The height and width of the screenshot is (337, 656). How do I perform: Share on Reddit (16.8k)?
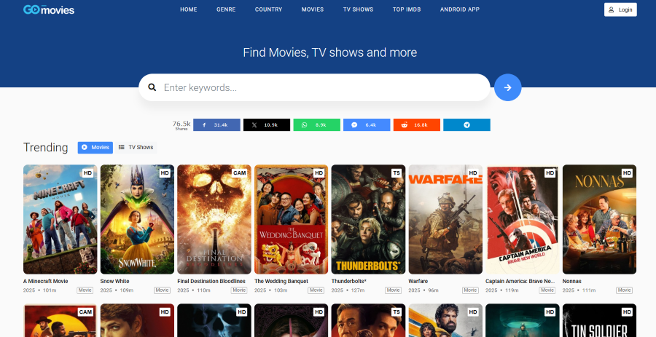(417, 125)
